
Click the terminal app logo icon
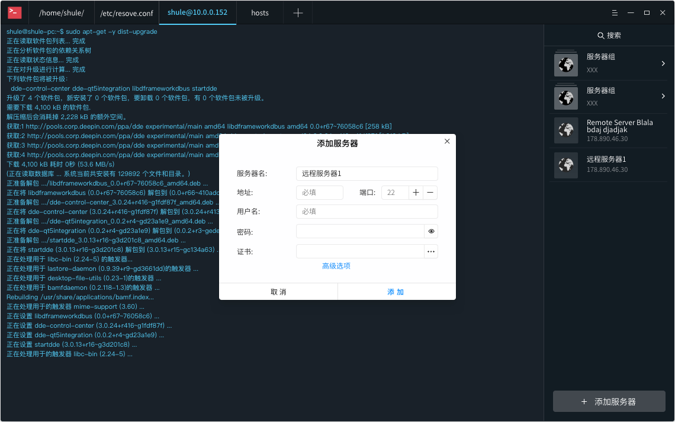click(x=15, y=12)
